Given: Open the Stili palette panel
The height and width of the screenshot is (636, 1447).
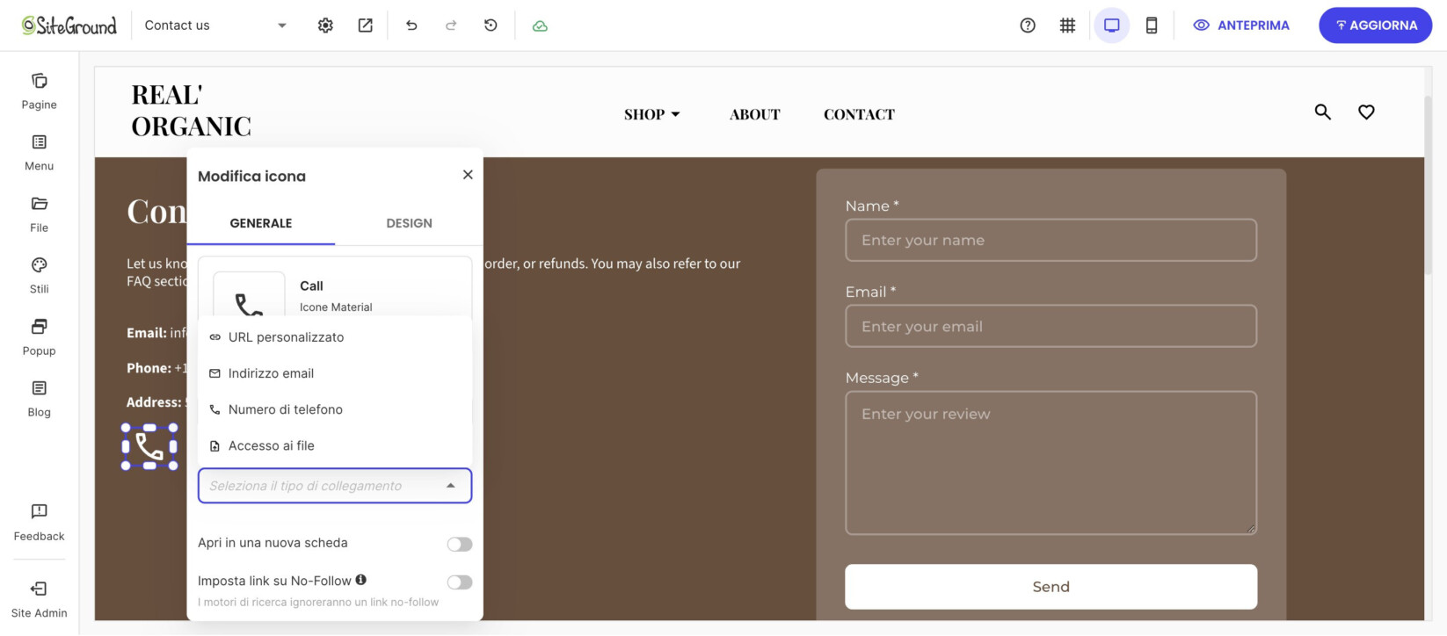Looking at the screenshot, I should pyautogui.click(x=39, y=276).
